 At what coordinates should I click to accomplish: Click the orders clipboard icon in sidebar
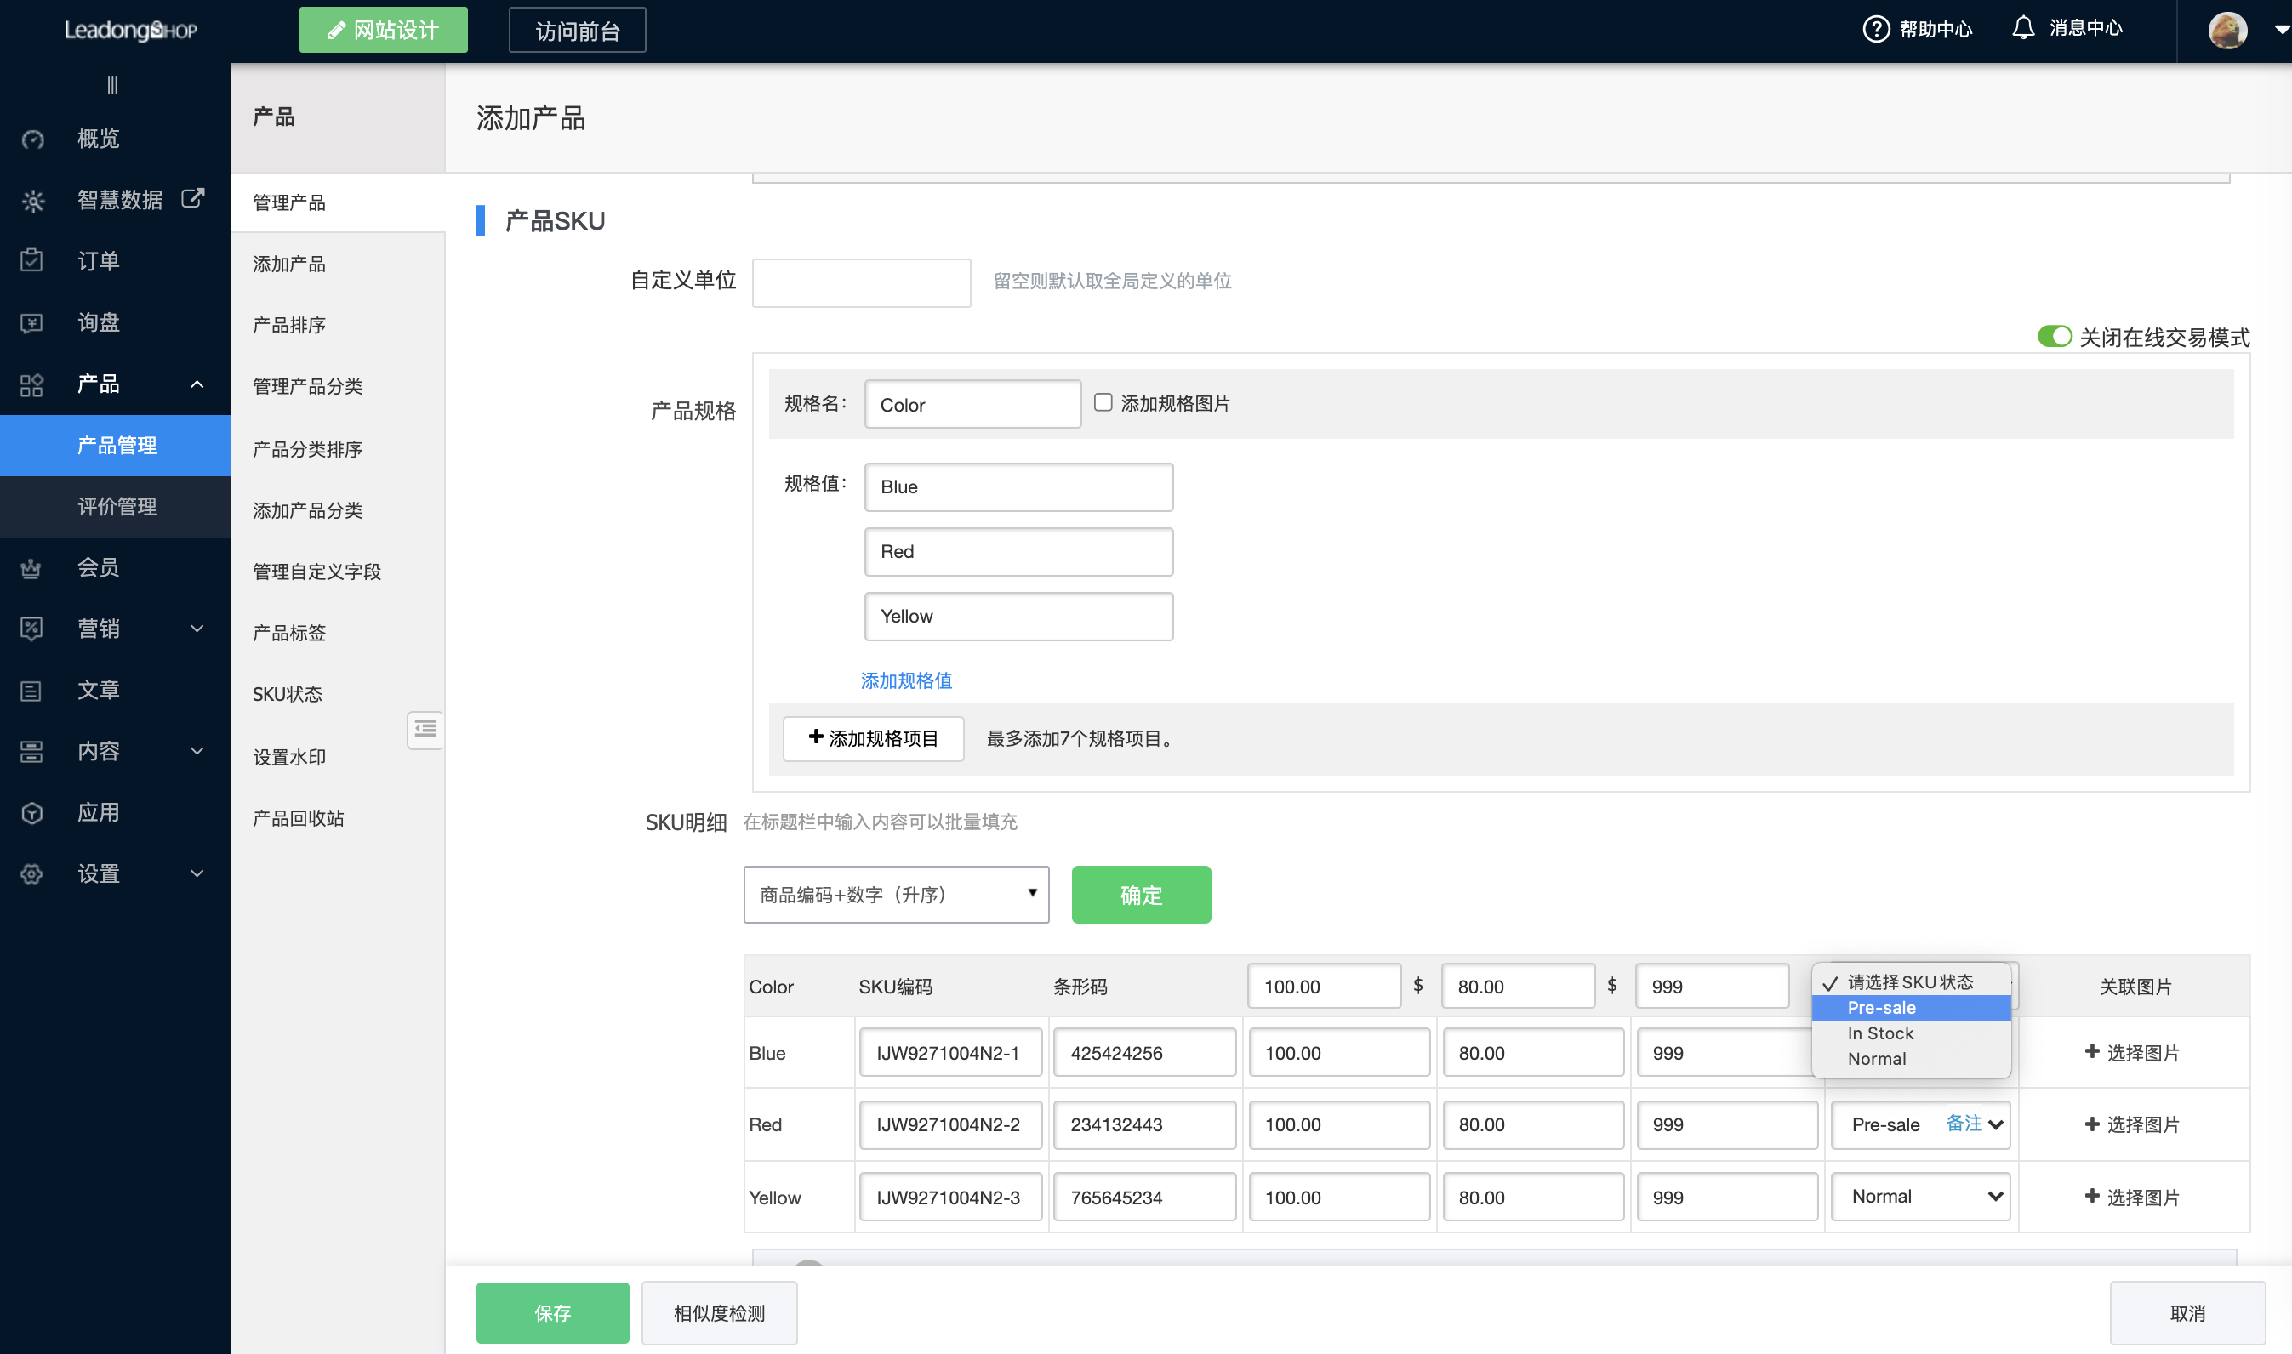32,261
